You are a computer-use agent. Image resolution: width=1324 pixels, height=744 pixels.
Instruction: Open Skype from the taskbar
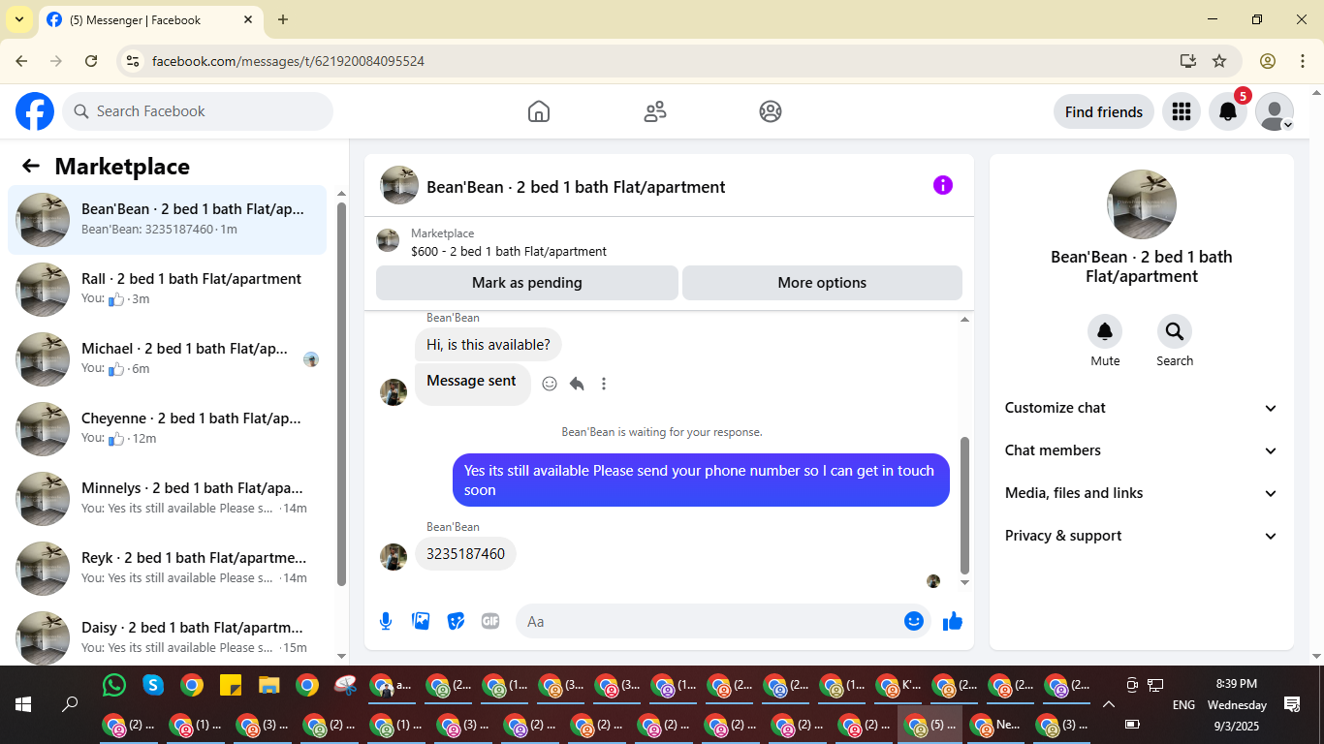click(153, 686)
